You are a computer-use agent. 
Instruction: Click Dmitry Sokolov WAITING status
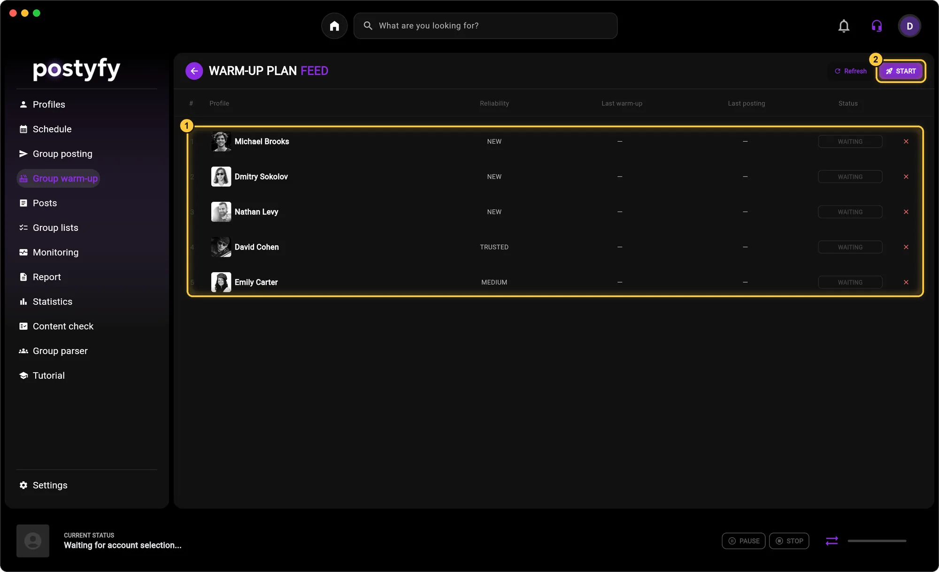click(850, 177)
